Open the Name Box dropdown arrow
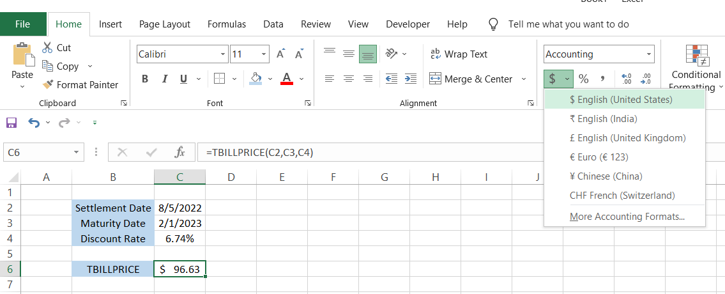The height and width of the screenshot is (294, 725). [77, 153]
